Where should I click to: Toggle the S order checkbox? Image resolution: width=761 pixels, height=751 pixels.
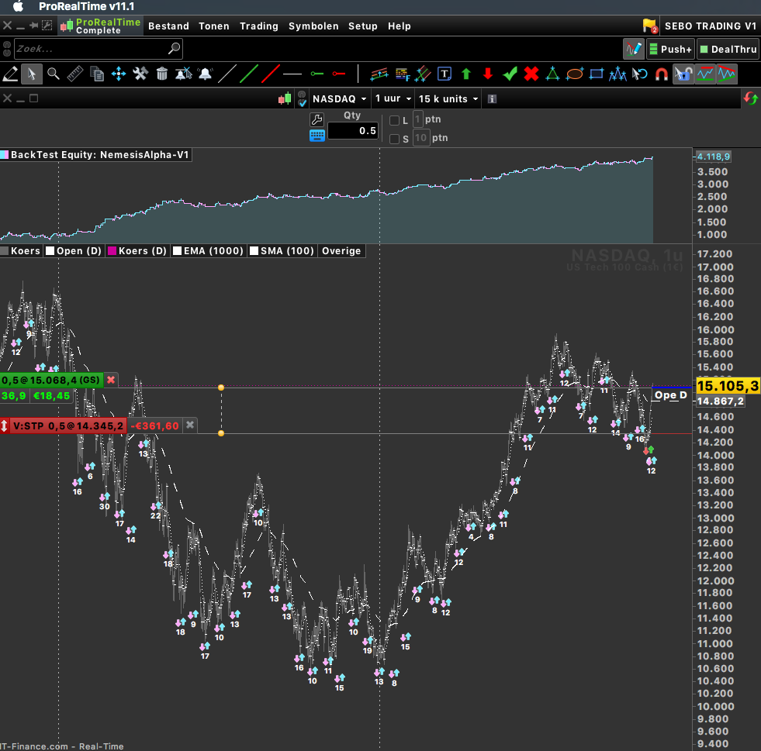pyautogui.click(x=395, y=140)
